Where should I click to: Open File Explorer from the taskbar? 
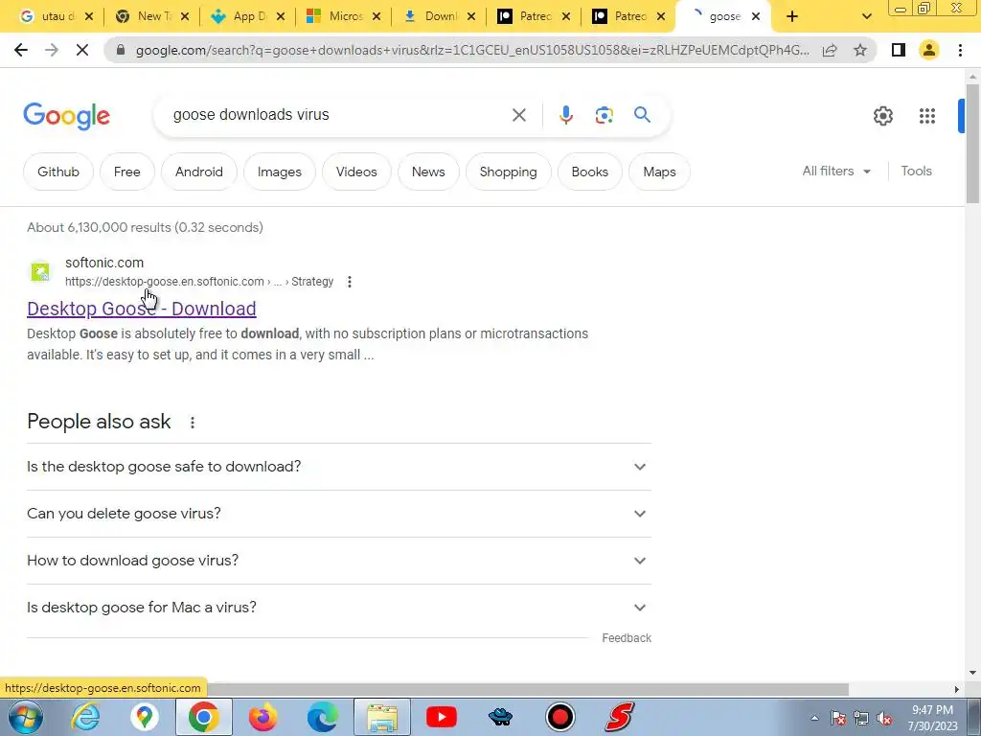pyautogui.click(x=382, y=717)
